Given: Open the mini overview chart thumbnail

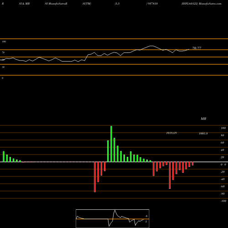Looking at the screenshot, I should click(x=113, y=218).
